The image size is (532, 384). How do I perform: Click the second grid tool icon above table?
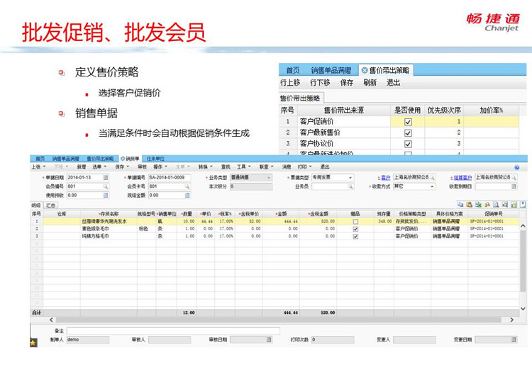tap(470, 204)
